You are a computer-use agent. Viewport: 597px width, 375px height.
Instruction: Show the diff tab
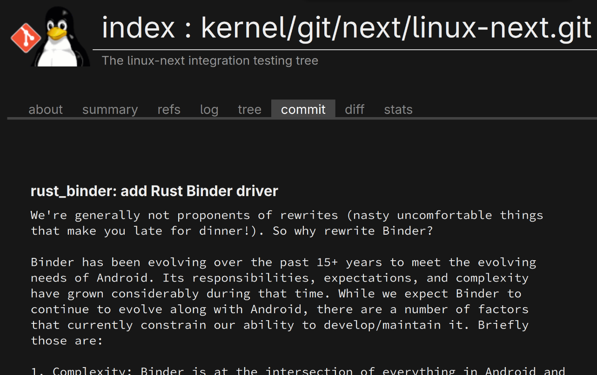[x=355, y=110]
